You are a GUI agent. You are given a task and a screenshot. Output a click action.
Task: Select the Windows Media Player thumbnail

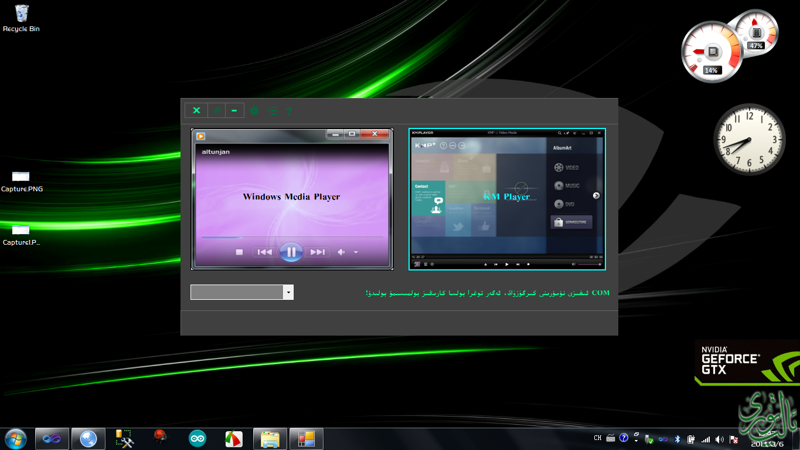pos(292,199)
